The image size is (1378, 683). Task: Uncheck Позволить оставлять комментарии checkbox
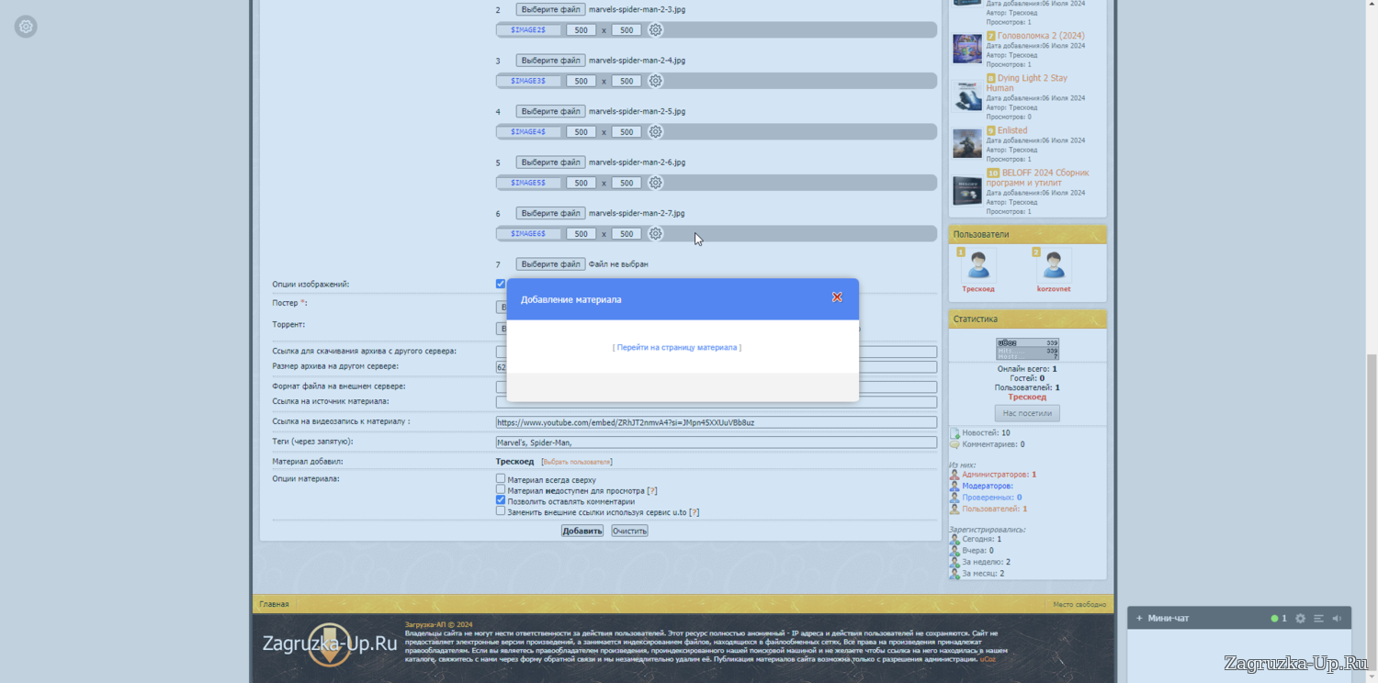pos(501,500)
